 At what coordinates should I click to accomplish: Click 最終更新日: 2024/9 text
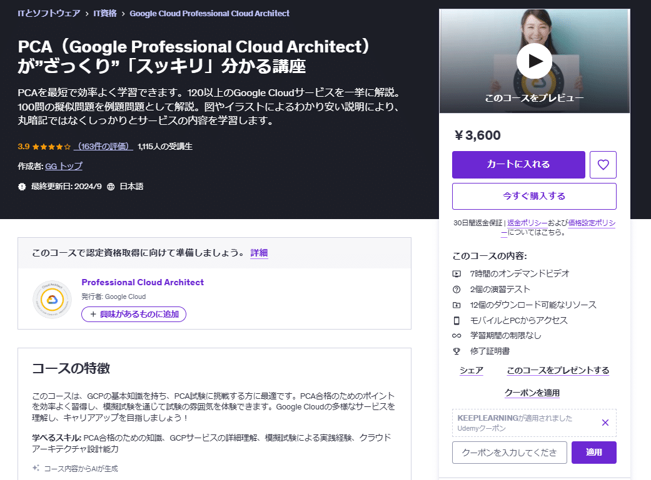click(66, 187)
